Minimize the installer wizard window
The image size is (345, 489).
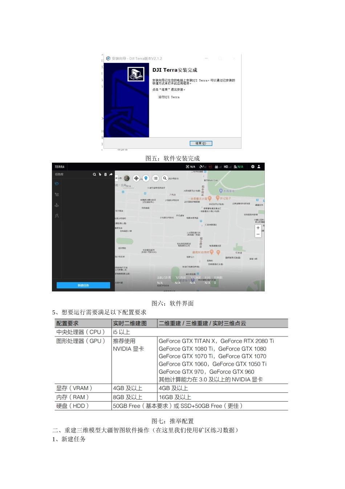click(206, 58)
